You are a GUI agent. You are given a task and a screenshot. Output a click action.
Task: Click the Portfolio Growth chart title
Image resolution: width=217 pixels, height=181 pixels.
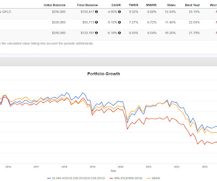[104, 74]
